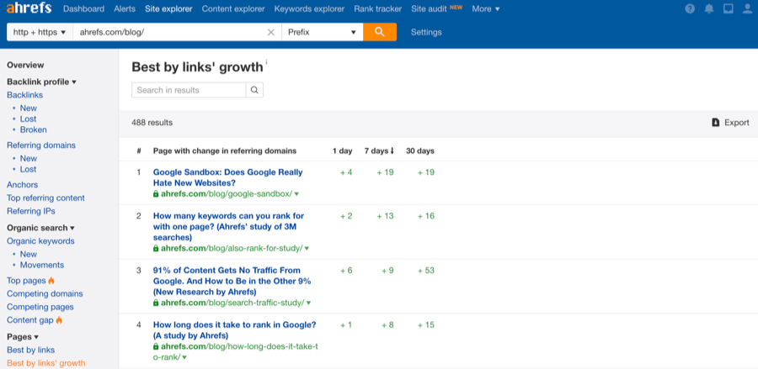
Task: Open the http + https protocol dropdown
Action: point(40,32)
